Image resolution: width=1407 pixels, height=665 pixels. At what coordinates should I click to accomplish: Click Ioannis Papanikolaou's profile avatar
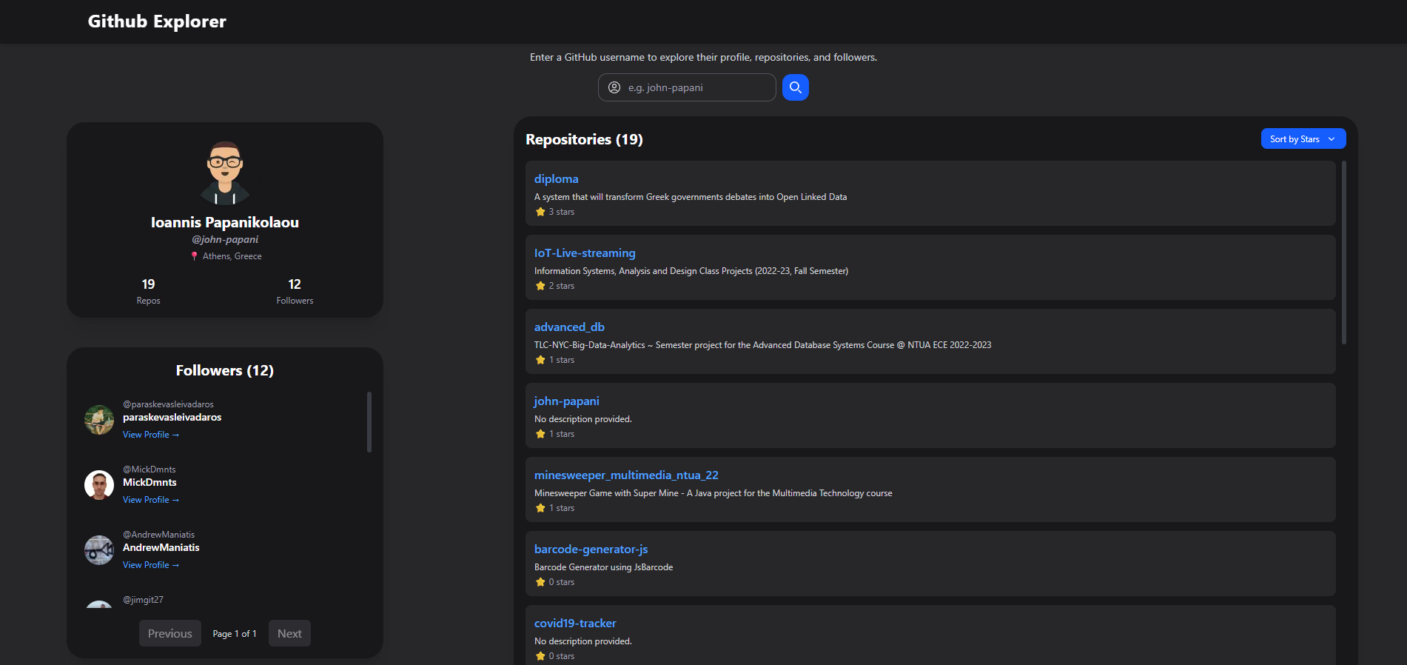click(x=225, y=173)
